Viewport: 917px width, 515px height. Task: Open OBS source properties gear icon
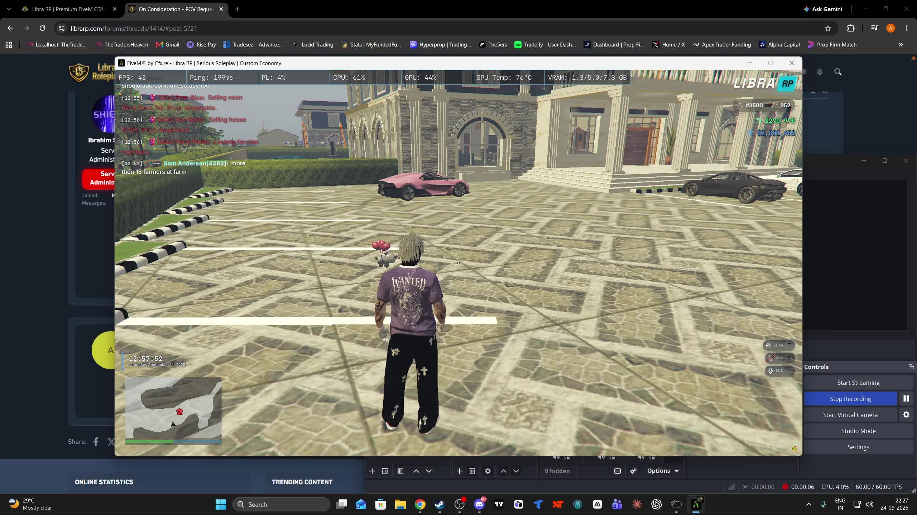point(488,471)
